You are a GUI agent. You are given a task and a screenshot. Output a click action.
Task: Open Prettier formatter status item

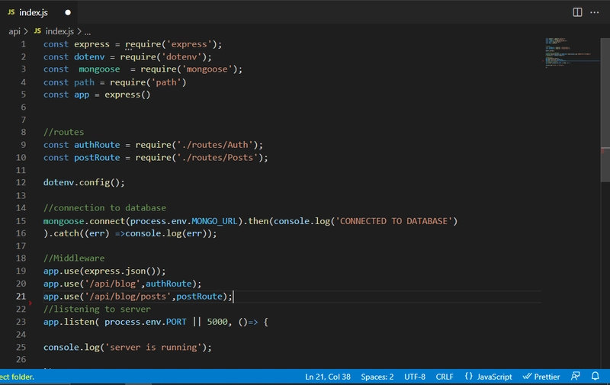point(541,377)
